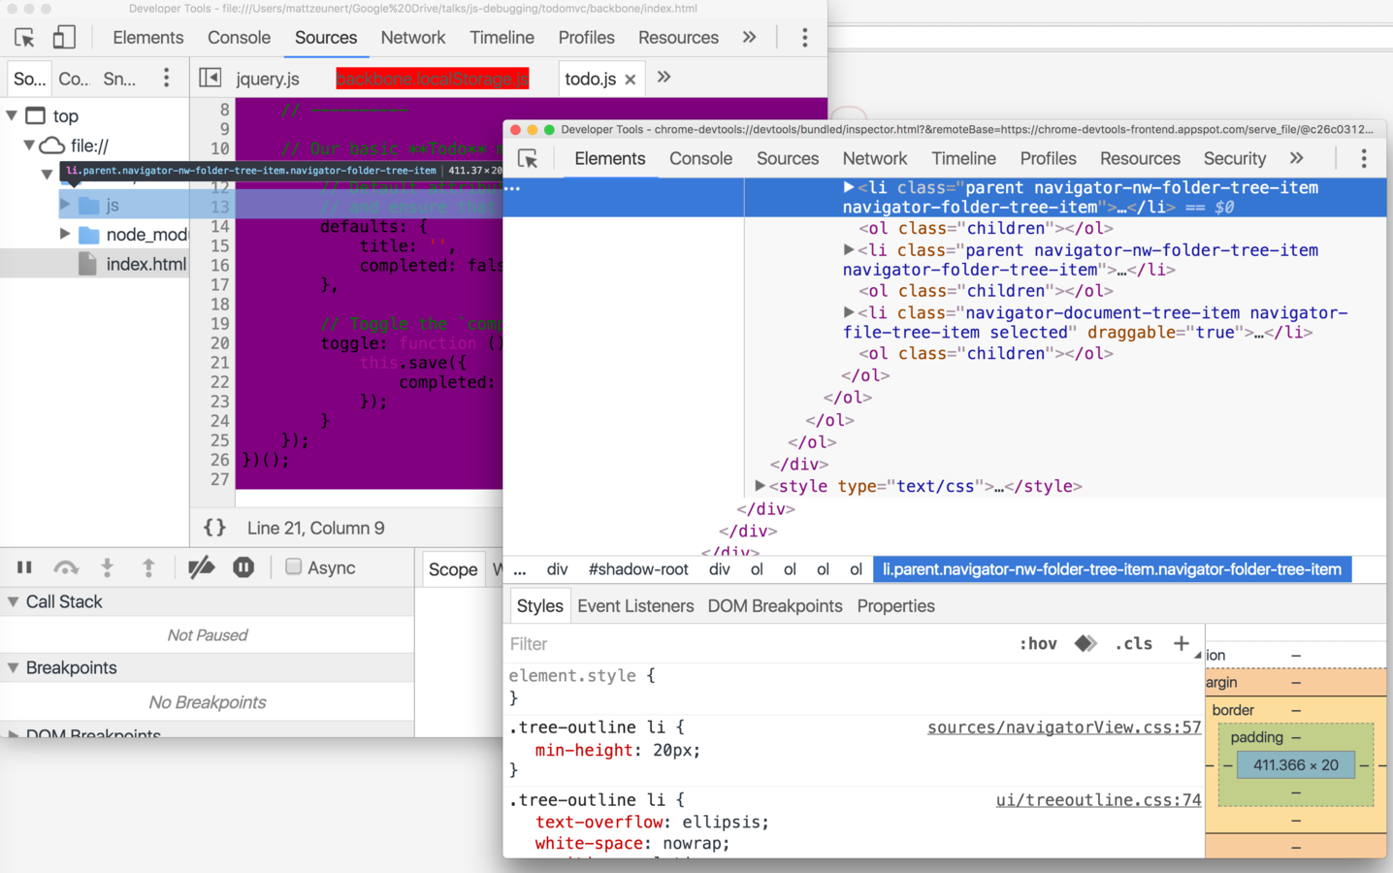This screenshot has width=1393, height=873.
Task: Open Event Listeners tab
Action: (x=635, y=606)
